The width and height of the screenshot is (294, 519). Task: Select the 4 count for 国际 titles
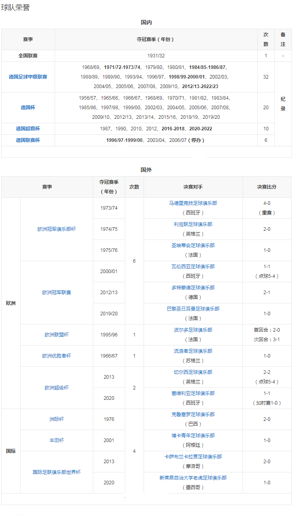tap(134, 451)
